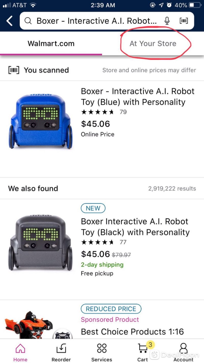View star rating with 79 reviews
The height and width of the screenshot is (363, 204).
click(104, 112)
